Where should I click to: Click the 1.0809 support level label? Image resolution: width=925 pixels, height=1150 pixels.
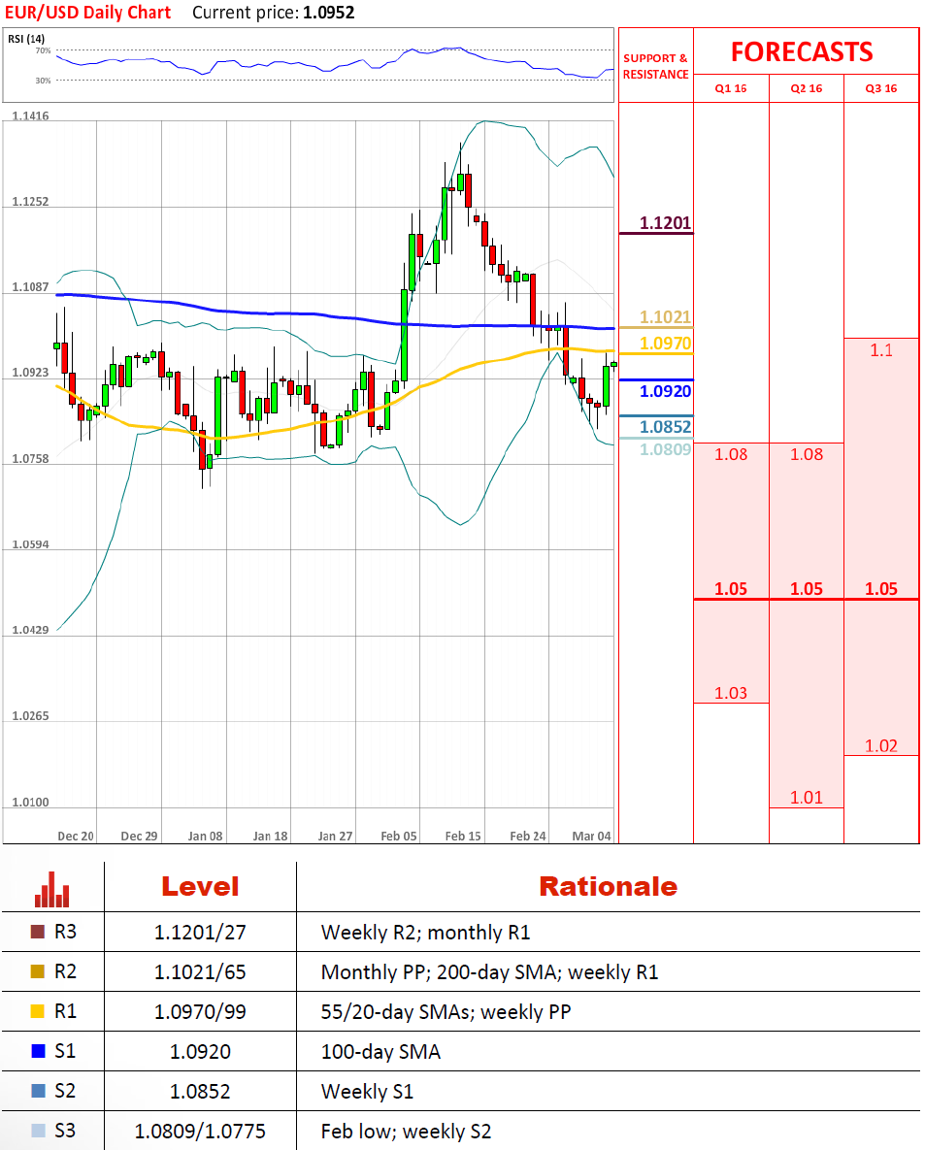click(x=665, y=449)
